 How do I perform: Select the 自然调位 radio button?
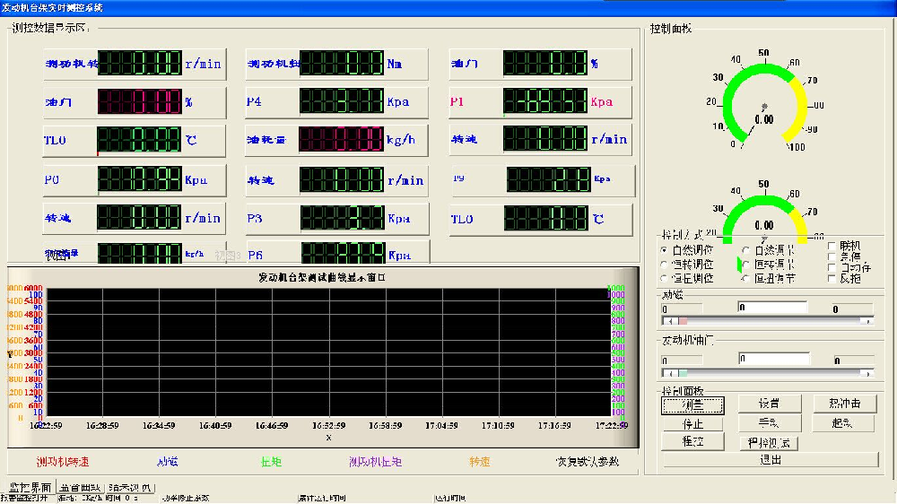pyautogui.click(x=664, y=250)
